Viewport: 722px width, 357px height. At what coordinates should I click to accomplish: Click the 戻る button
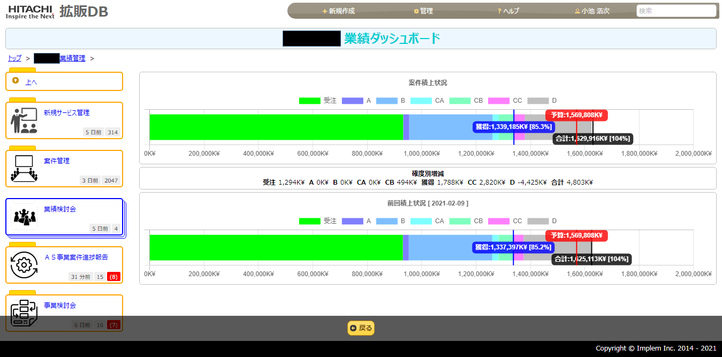point(361,328)
